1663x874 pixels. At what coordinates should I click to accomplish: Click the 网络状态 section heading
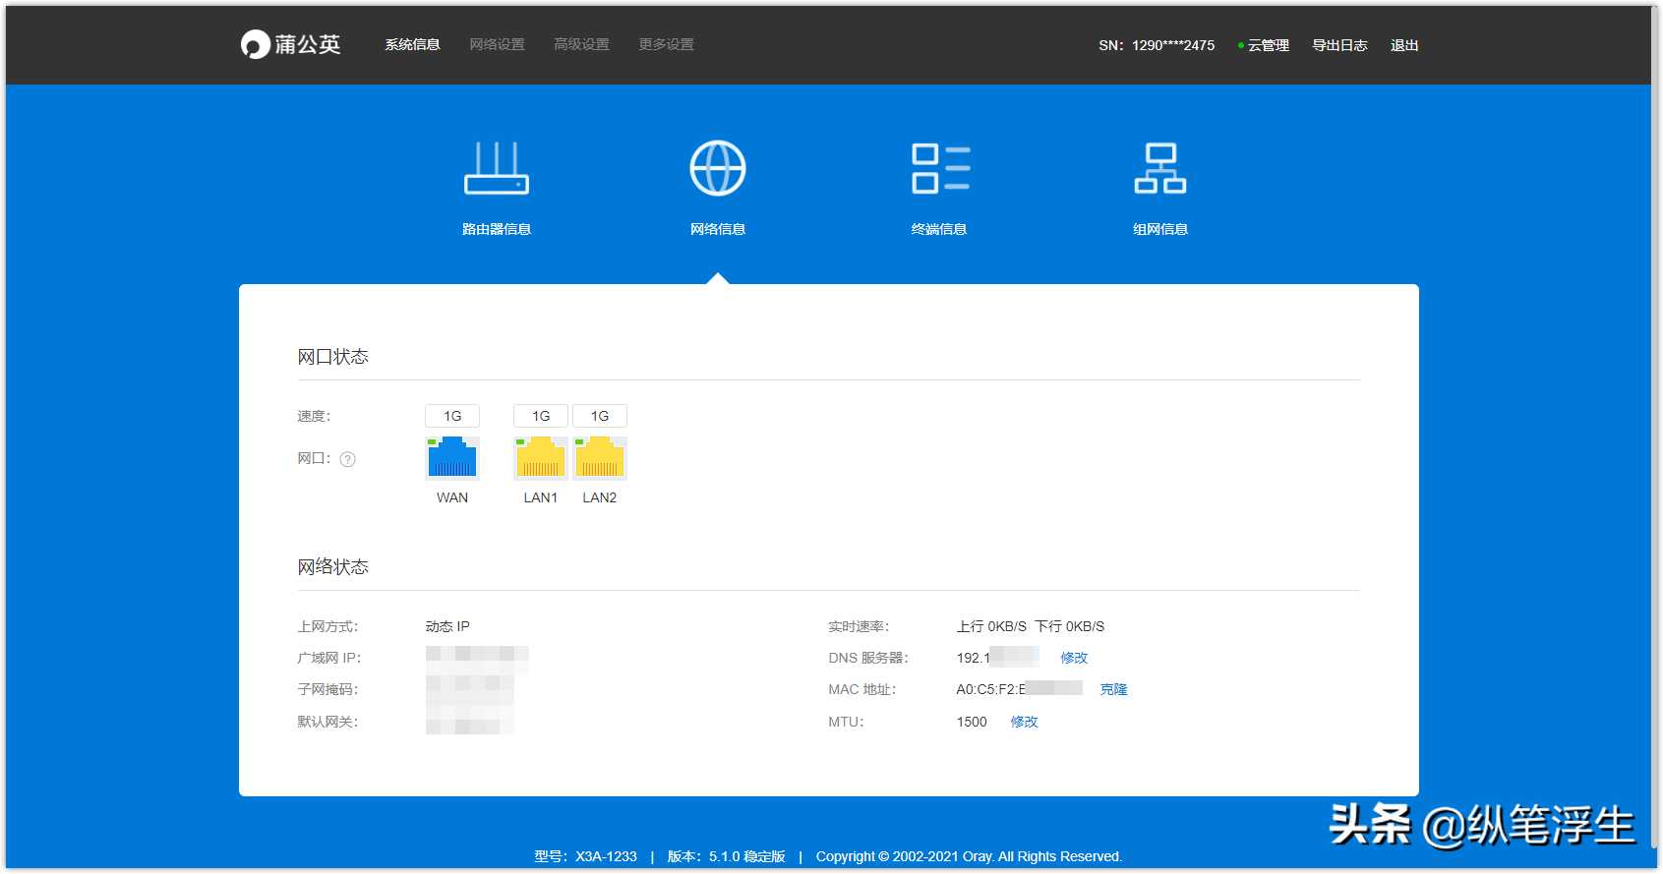pyautogui.click(x=333, y=567)
